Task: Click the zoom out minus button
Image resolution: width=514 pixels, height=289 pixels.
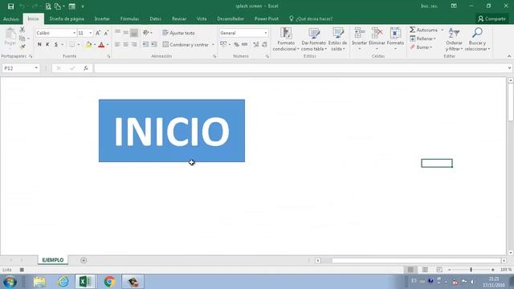Action: 450,270
